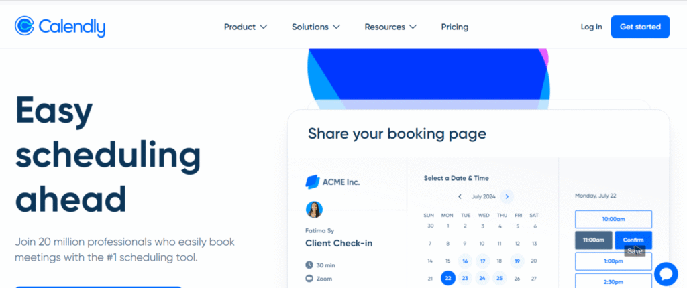The image size is (687, 288).
Task: Click 'Select a Date & Time' text
Action: pos(456,178)
